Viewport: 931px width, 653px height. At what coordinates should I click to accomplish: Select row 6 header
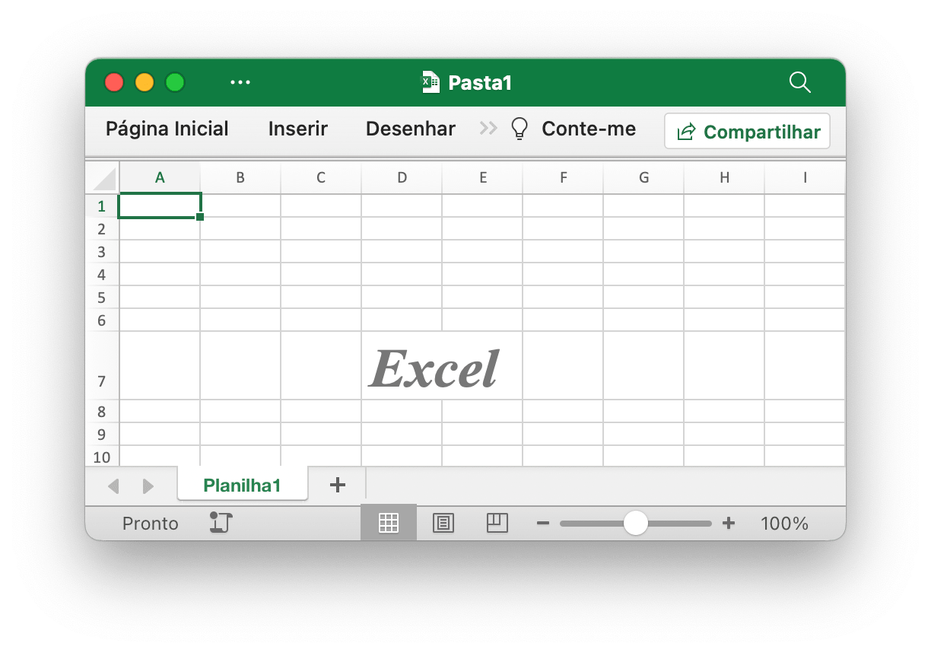pyautogui.click(x=102, y=320)
